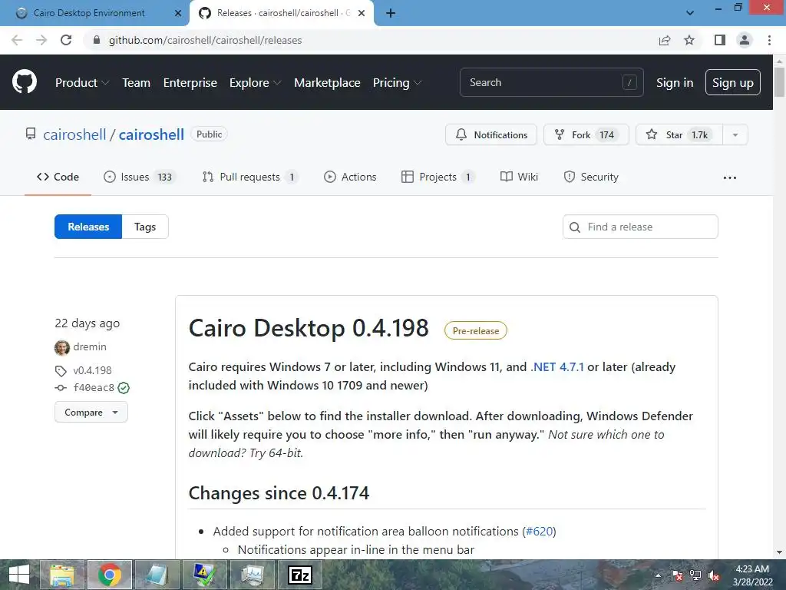The image size is (786, 590).
Task: Close the Cairo Desktop Environment tab
Action: point(178,14)
